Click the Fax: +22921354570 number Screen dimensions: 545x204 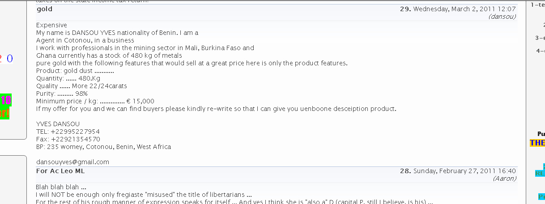[x=68, y=139]
